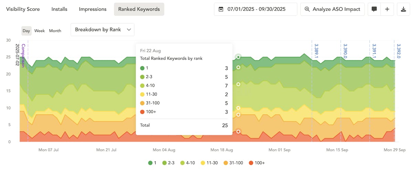
Task: Open the Installs tab
Action: 59,9
